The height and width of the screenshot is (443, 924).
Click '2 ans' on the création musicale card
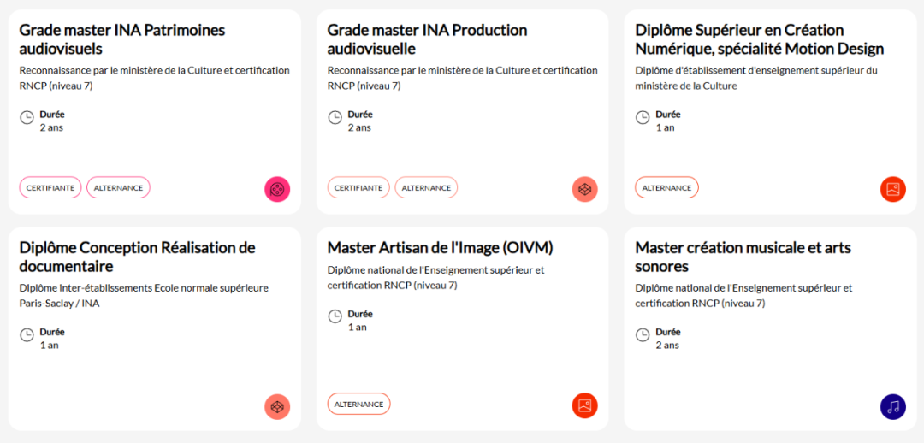(x=667, y=346)
